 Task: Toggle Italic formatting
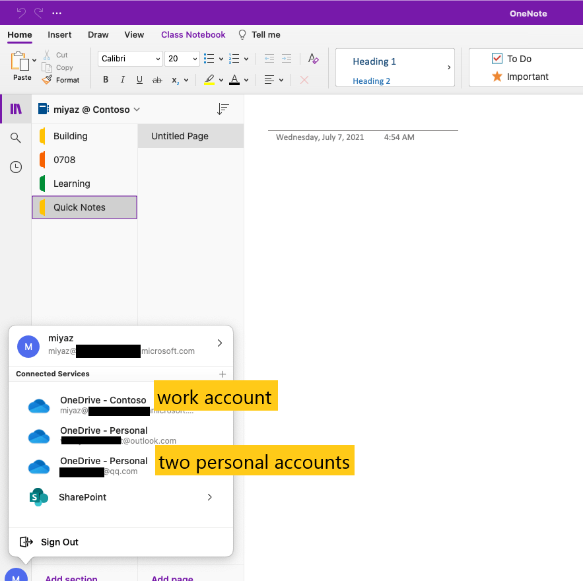[x=122, y=79]
